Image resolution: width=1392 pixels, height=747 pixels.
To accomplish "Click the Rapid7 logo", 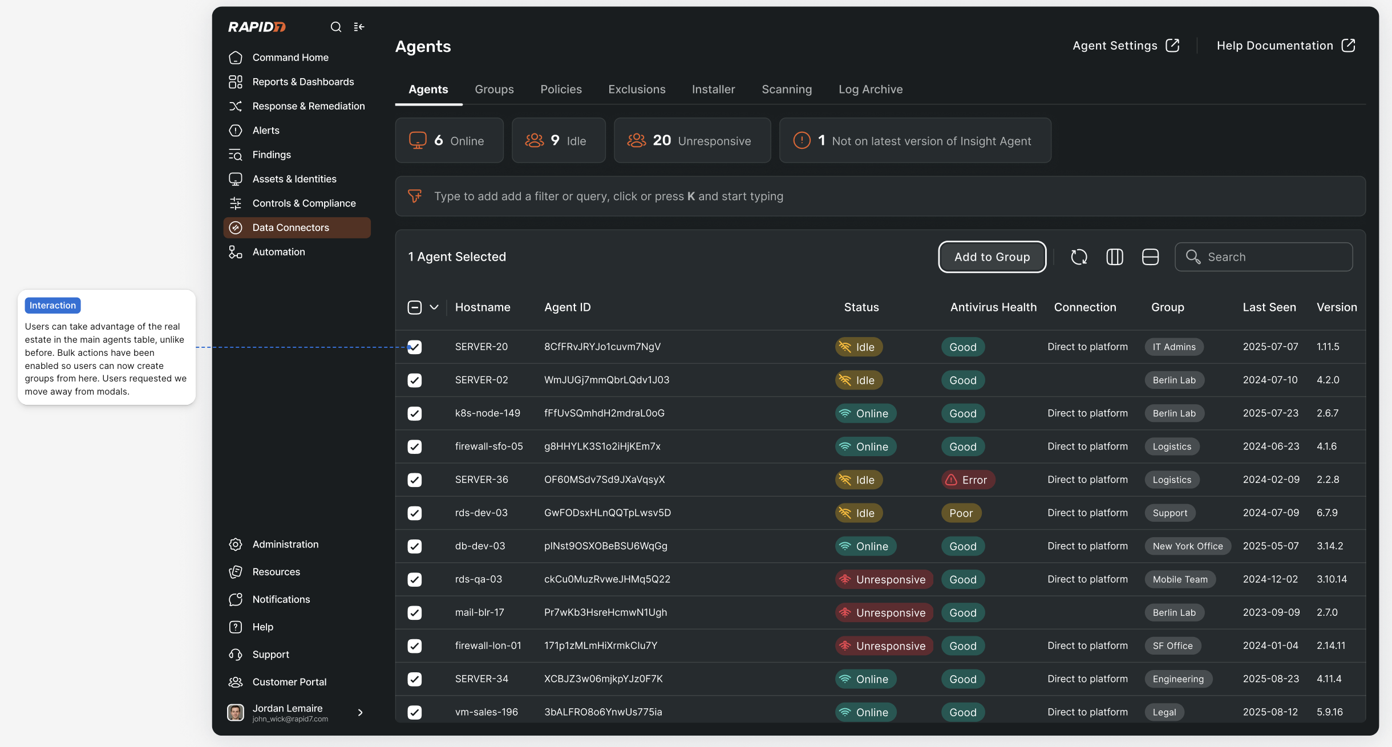I will pyautogui.click(x=257, y=27).
